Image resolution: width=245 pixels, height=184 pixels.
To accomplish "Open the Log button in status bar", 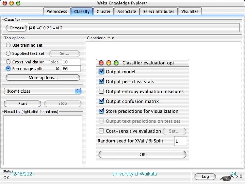I will point(205,177).
